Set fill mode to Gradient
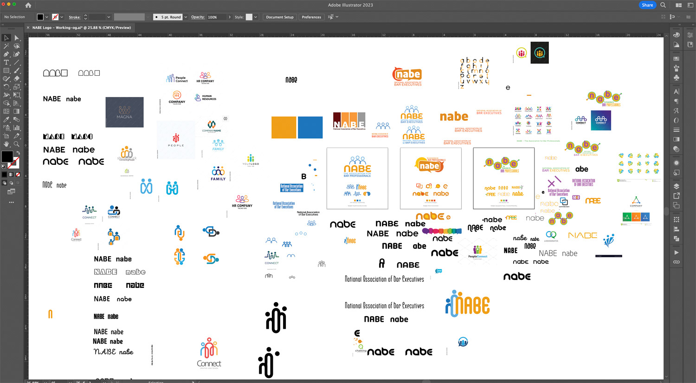This screenshot has height=383, width=696. [x=11, y=175]
